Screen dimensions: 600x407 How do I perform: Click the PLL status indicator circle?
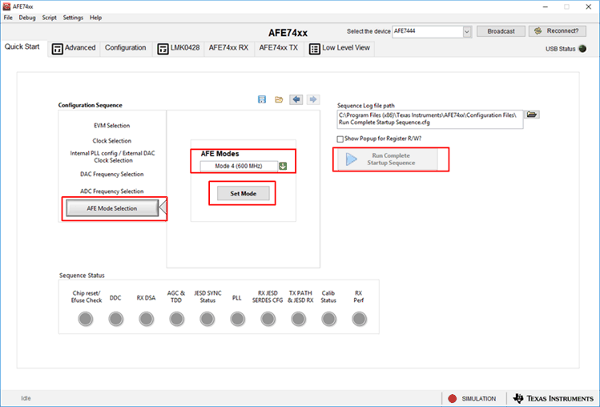[237, 319]
